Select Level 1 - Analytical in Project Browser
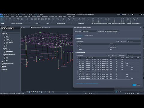The image size is (144, 108). (9, 41)
